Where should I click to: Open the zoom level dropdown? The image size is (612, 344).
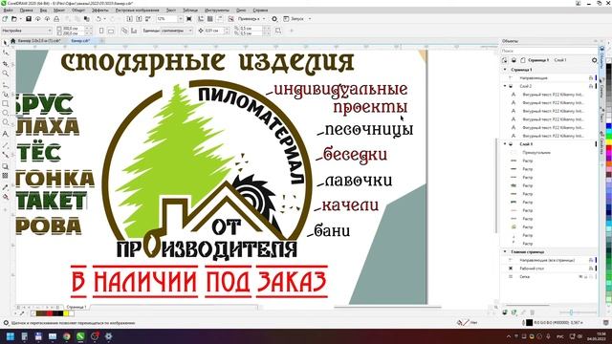[181, 19]
